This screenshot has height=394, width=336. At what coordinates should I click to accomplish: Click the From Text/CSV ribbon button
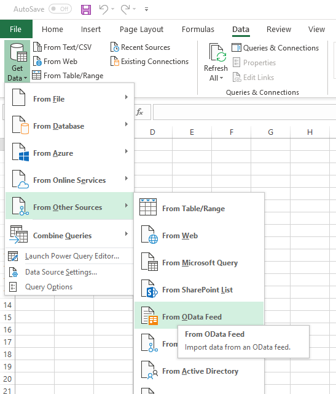coord(63,47)
